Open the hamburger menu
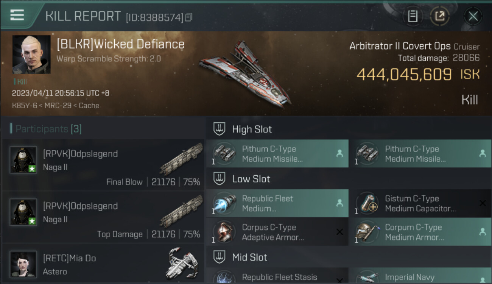 coord(17,15)
